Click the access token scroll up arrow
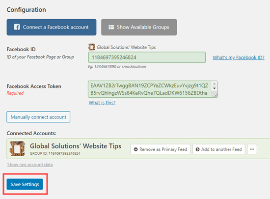 coord(215,84)
